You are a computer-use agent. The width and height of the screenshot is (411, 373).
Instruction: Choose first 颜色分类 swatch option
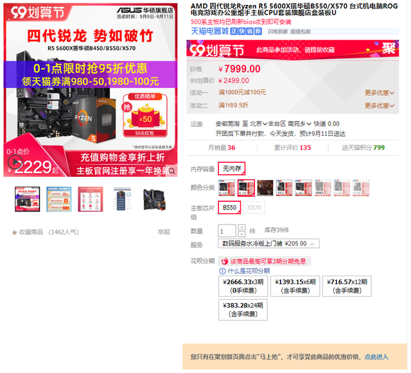[227, 188]
